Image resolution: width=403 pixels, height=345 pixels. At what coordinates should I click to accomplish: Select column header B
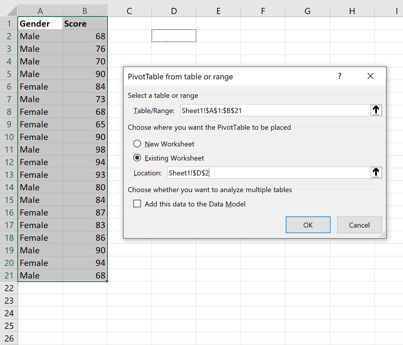84,11
